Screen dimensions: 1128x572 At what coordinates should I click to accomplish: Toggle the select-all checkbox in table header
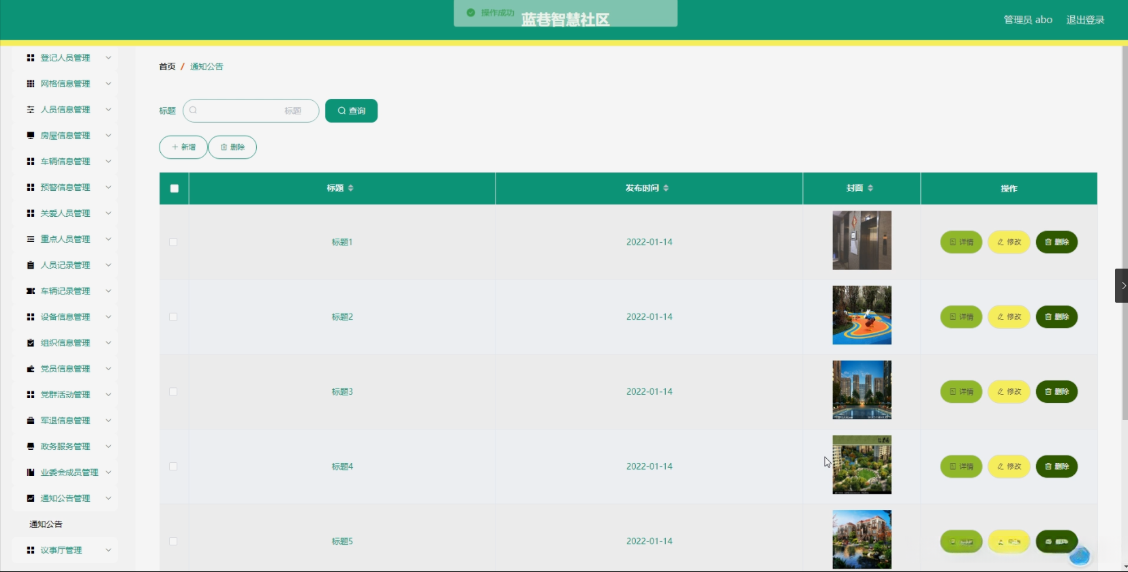pyautogui.click(x=174, y=189)
